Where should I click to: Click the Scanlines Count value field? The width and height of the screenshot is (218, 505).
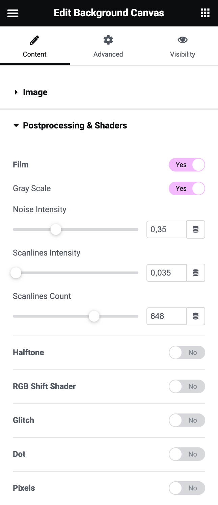click(x=167, y=316)
